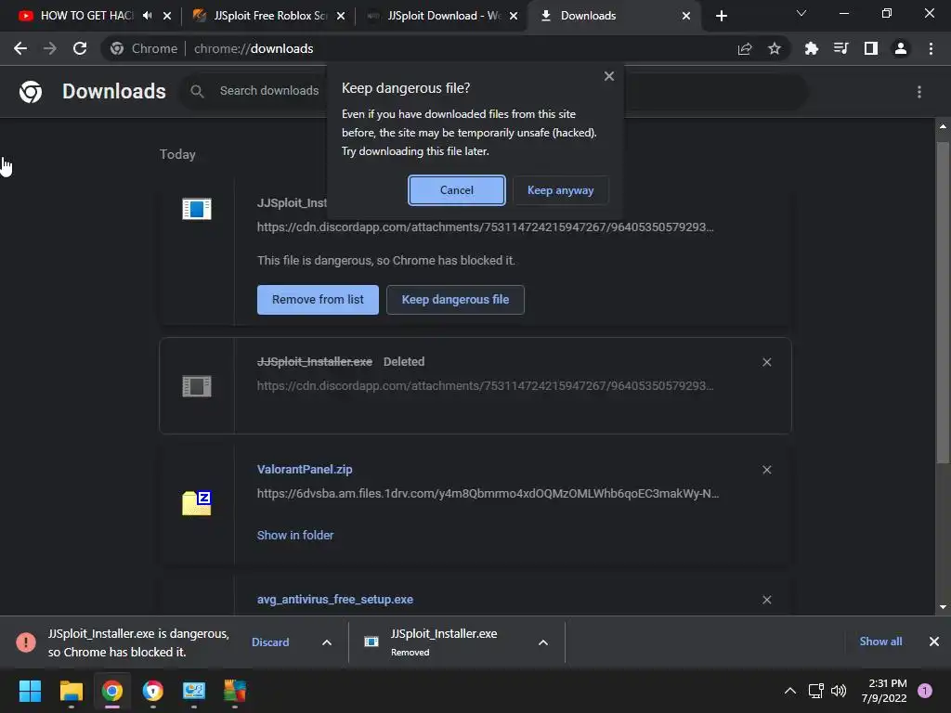Screen dimensions: 951x713
Task: Reload the downloads page
Action: pyautogui.click(x=80, y=48)
